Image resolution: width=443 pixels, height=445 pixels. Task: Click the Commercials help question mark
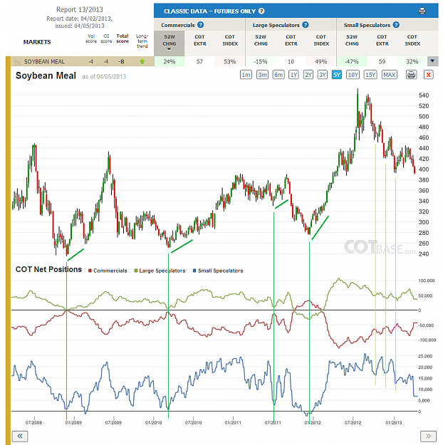(x=200, y=25)
